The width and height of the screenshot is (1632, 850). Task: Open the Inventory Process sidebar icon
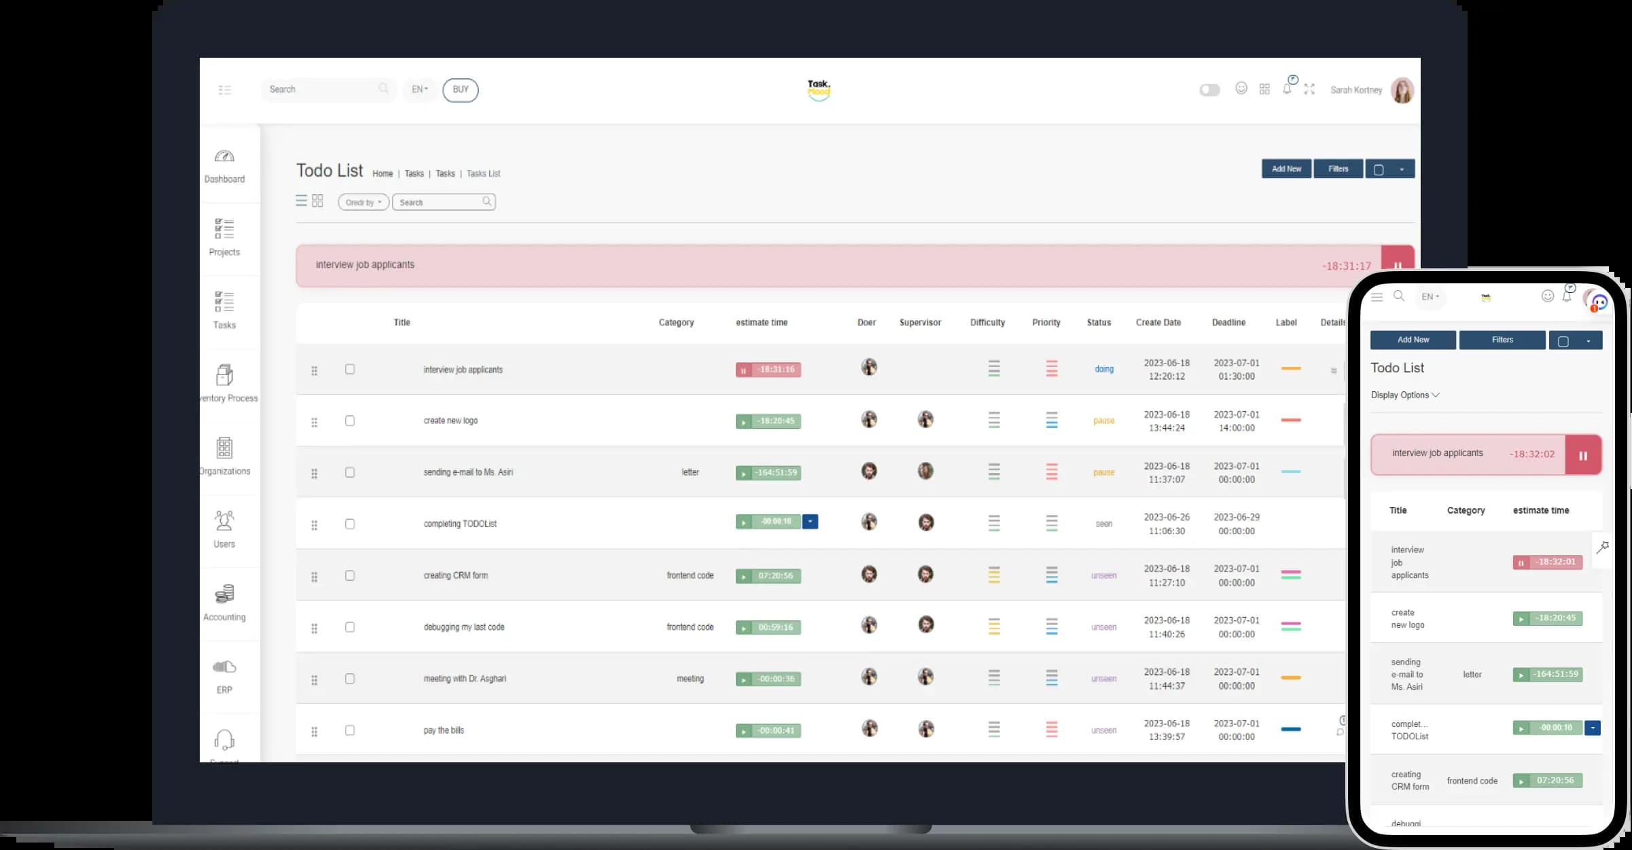(x=224, y=374)
